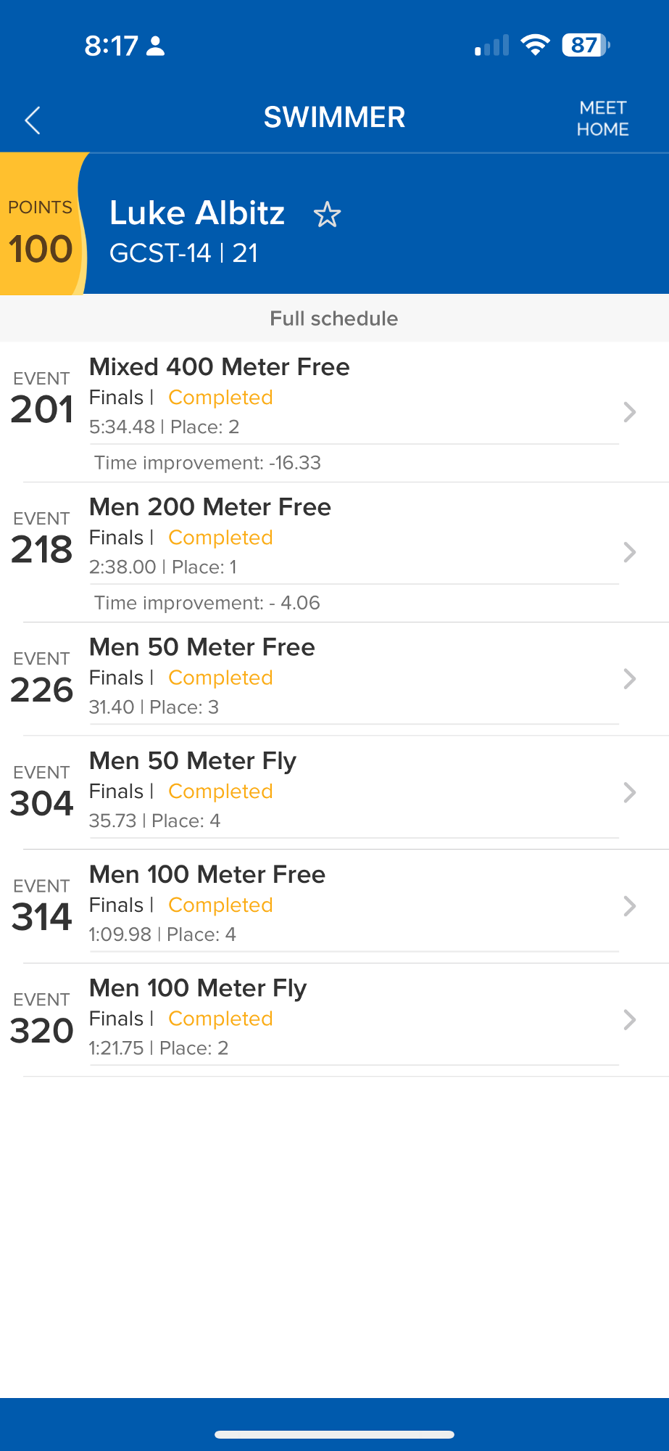Open the Full schedule section
669x1451 pixels.
pos(334,318)
